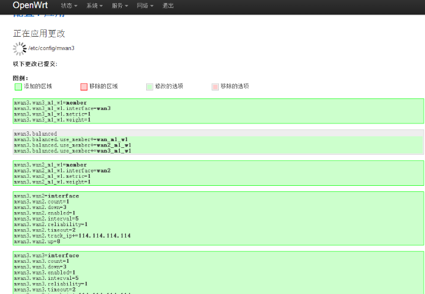Click line balanced.use_member+=wan2_m1_w1
The height and width of the screenshot is (294, 425).
[x=72, y=145]
